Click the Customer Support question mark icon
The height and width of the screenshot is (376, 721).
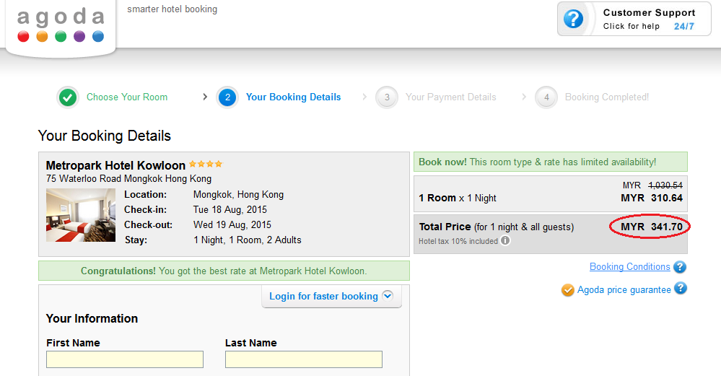pos(573,19)
